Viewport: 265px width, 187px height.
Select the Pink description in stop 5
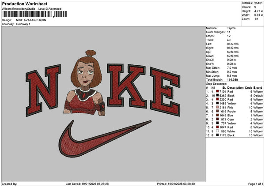pyautogui.click(x=230, y=108)
